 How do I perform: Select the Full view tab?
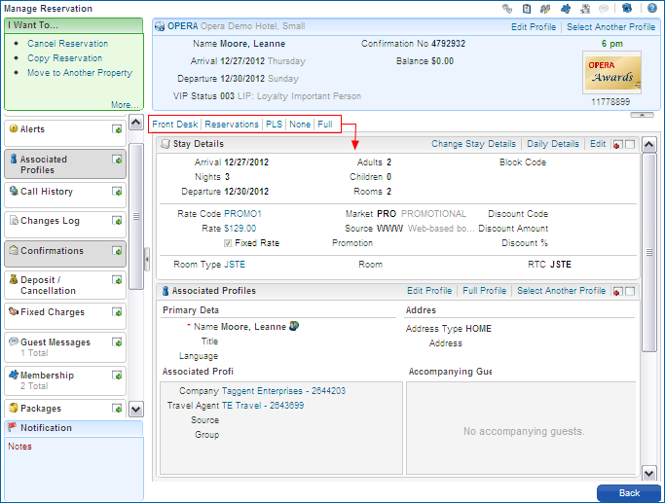click(x=325, y=125)
